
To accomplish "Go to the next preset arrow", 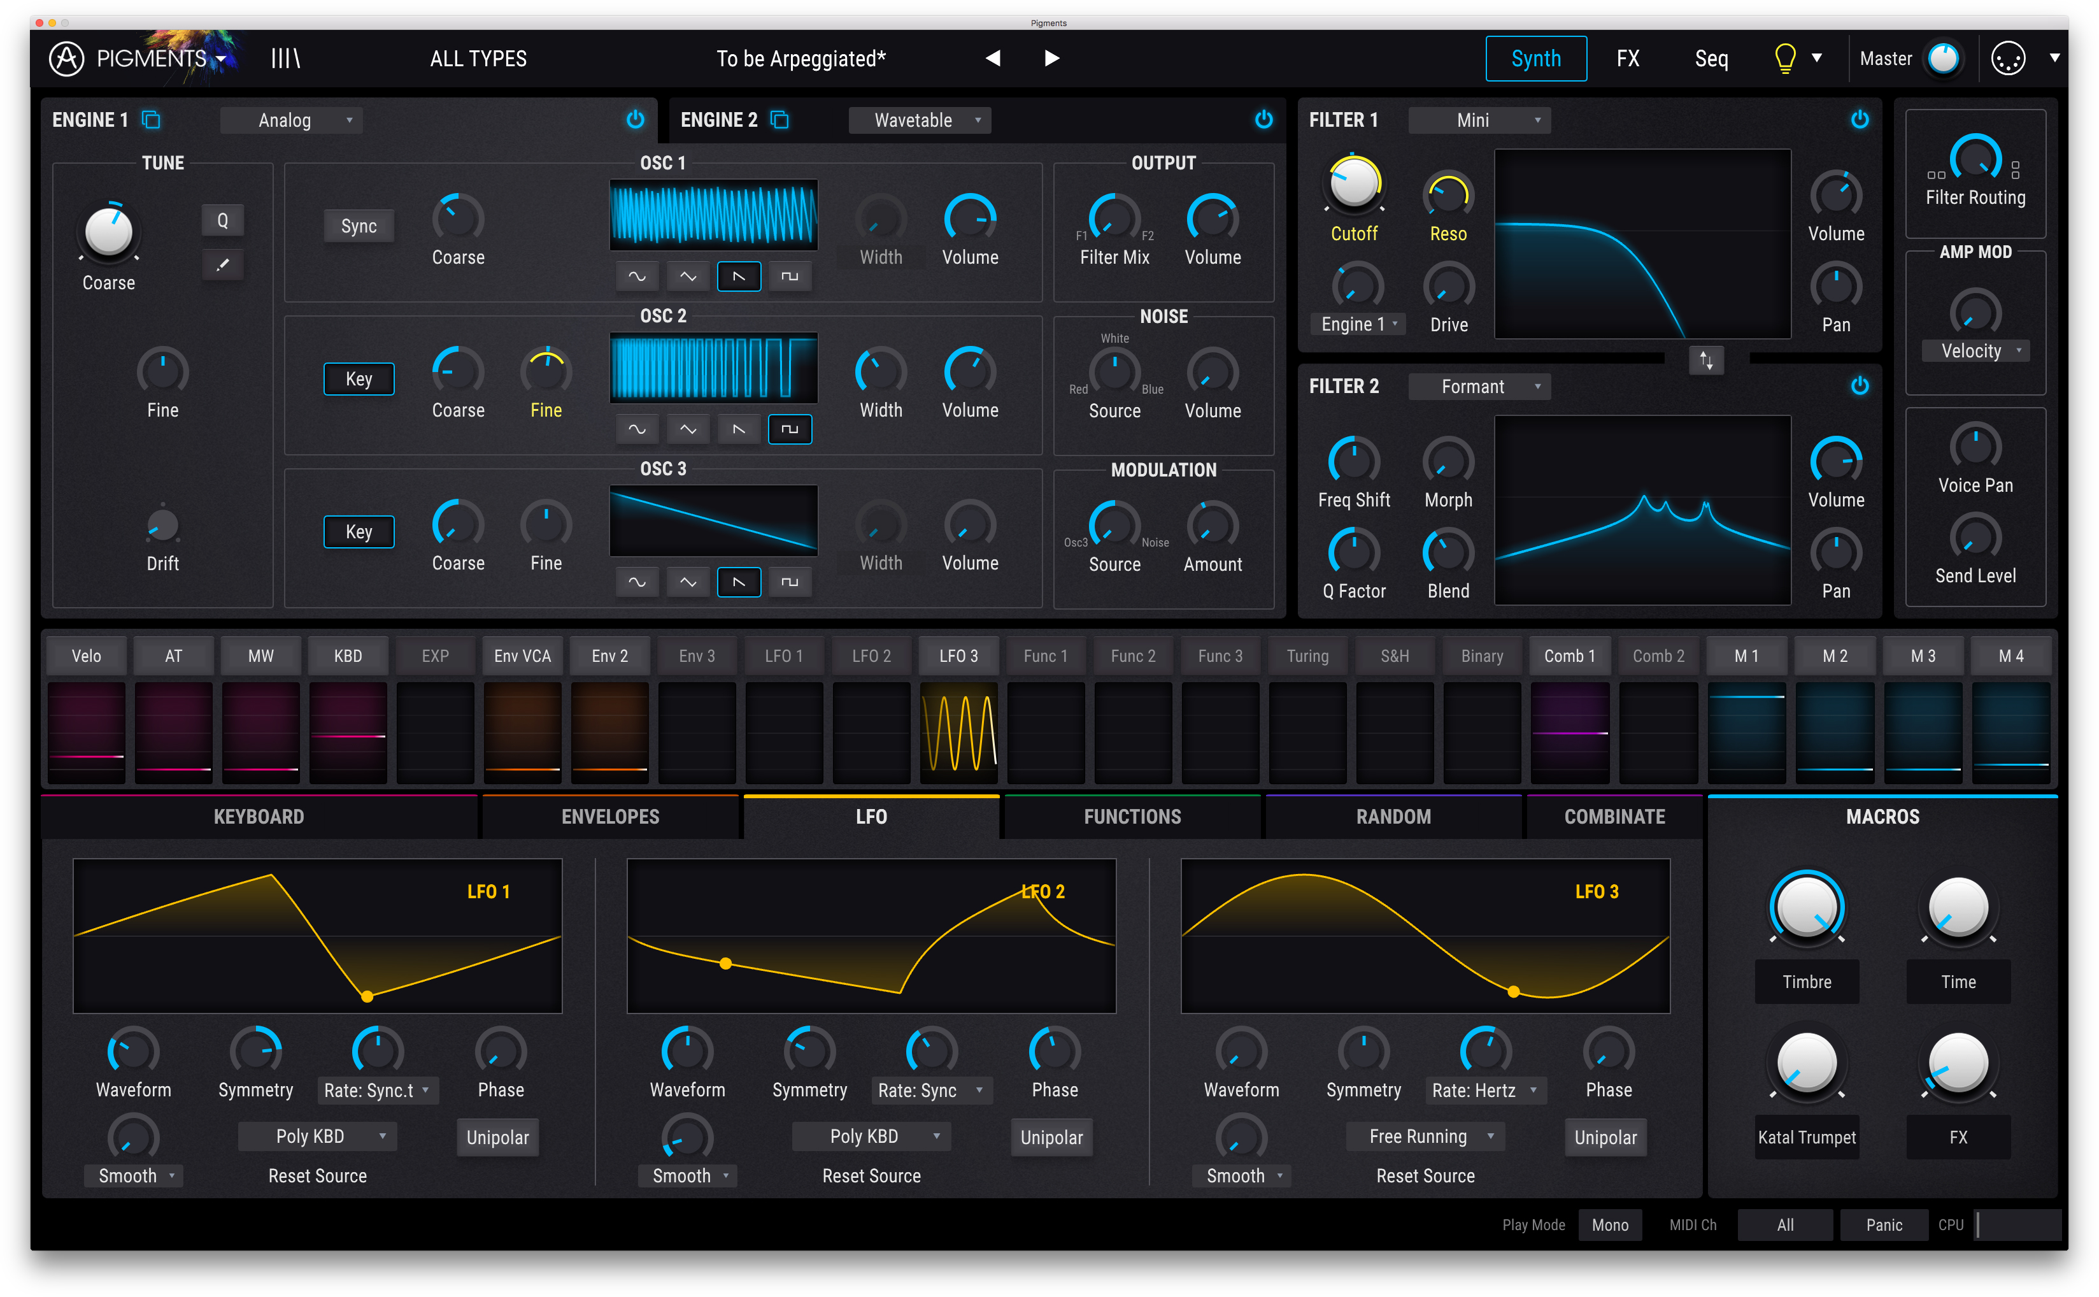I will (x=1051, y=59).
